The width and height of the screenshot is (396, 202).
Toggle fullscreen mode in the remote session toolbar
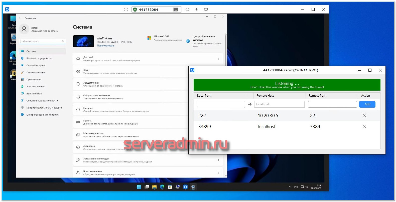pyautogui.click(x=126, y=10)
